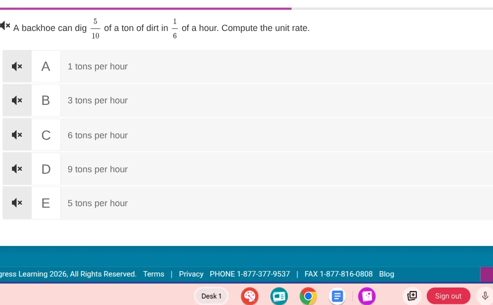Play audio for answer choice C
Viewport: 493px width, 305px height.
click(17, 135)
